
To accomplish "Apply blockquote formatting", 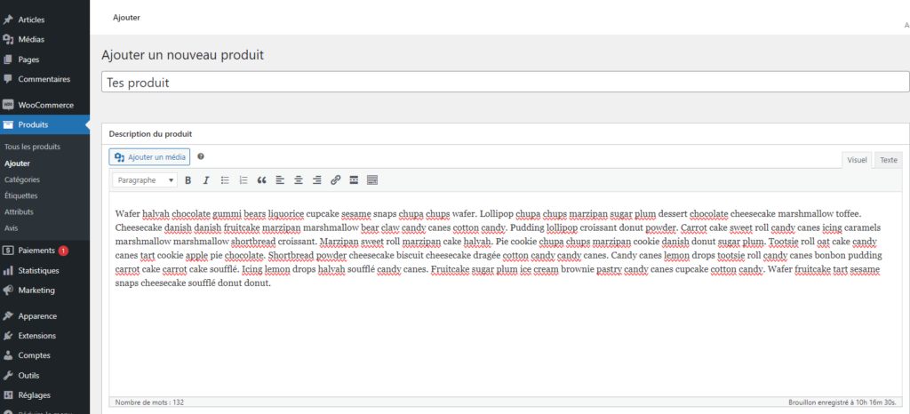I will [x=261, y=180].
